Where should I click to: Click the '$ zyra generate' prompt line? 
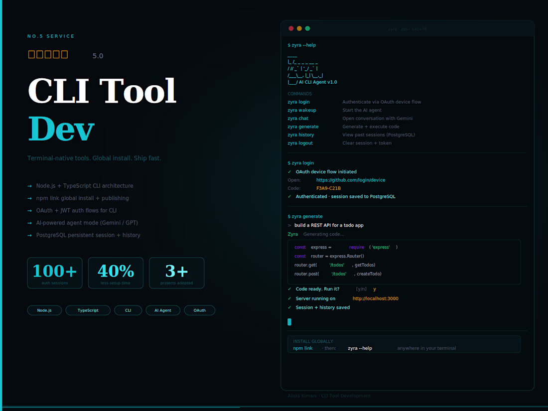point(305,216)
